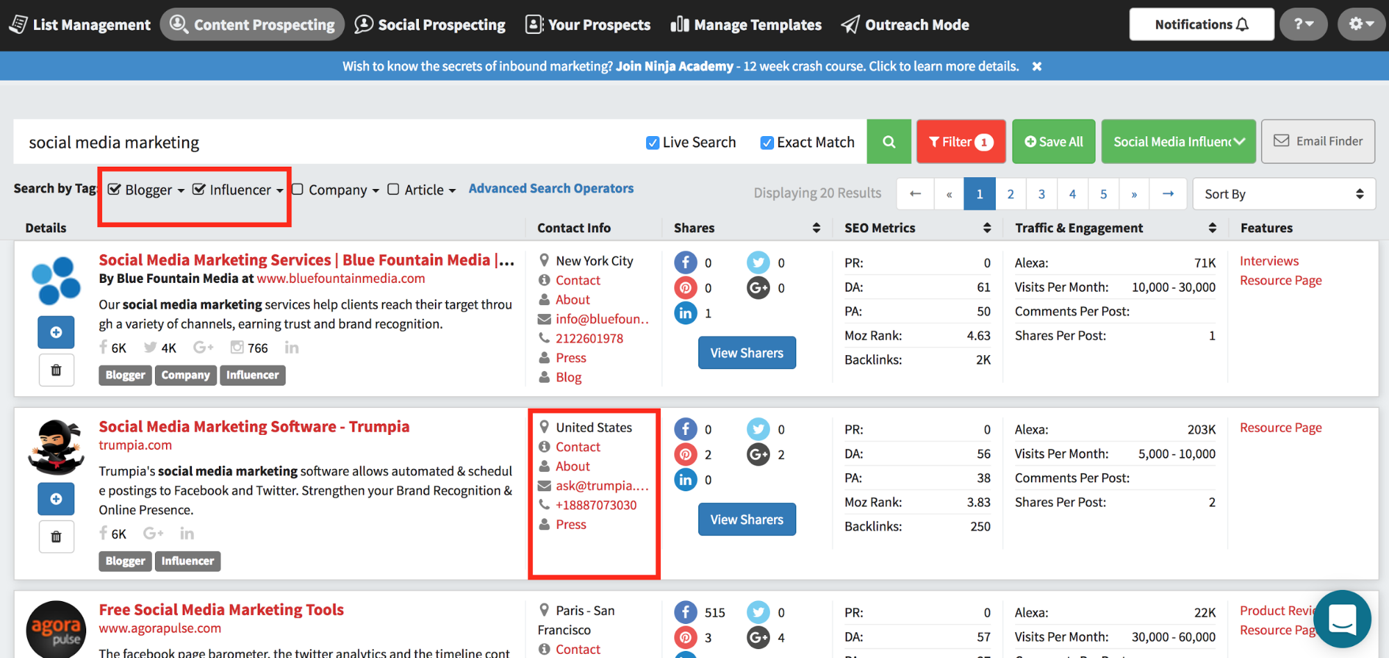This screenshot has width=1389, height=658.
Task: Sort by Traffic & Engagement column
Action: (1213, 228)
